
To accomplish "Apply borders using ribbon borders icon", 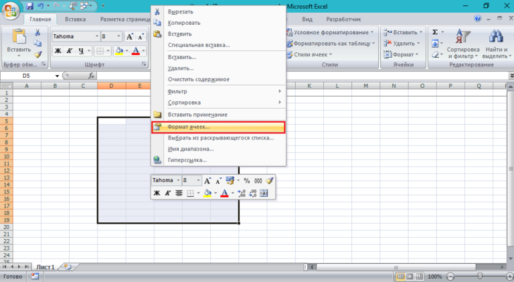I will point(100,51).
